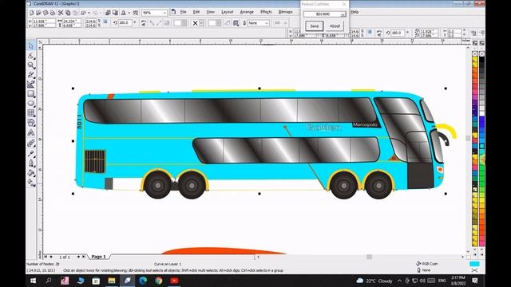
Task: Select the Eyedropper tool in toolbox
Action: pyautogui.click(x=31, y=153)
